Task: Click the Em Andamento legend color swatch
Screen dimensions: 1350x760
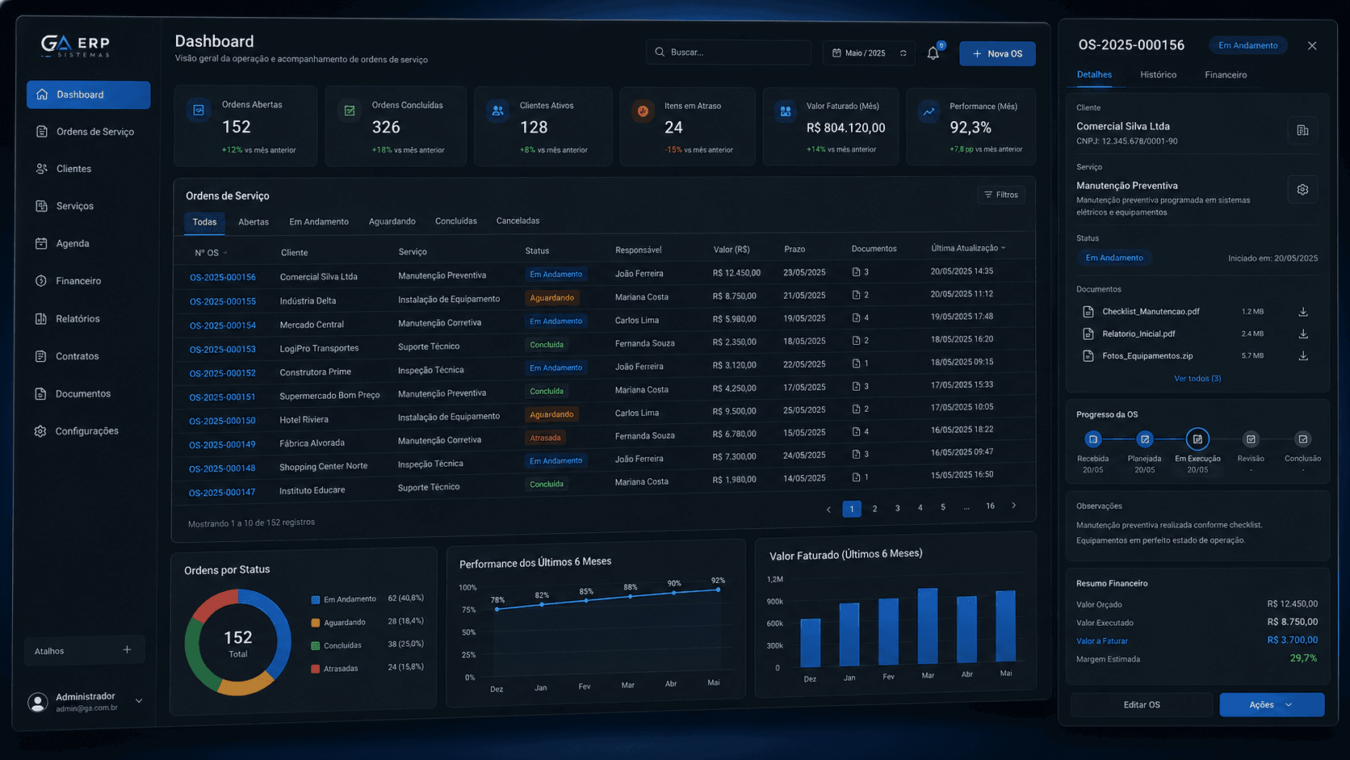Action: pyautogui.click(x=316, y=600)
